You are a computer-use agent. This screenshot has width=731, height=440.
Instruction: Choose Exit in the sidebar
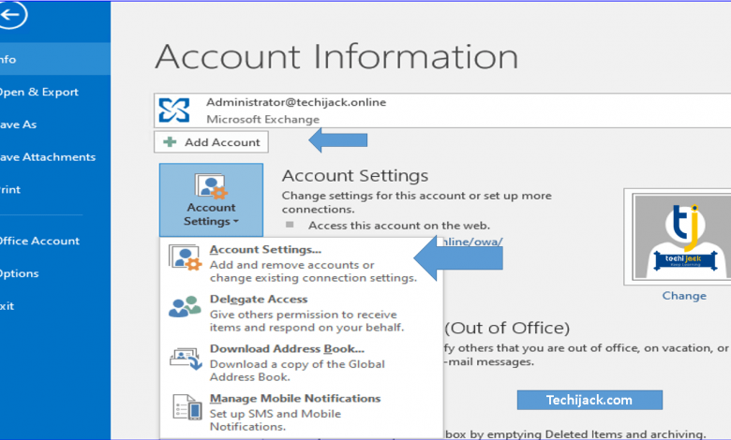click(x=55, y=306)
